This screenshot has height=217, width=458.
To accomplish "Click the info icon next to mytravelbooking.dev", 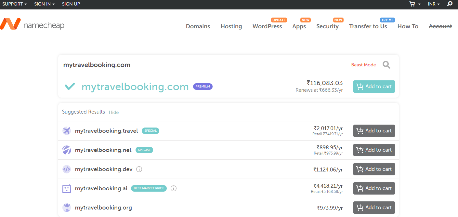I will point(139,169).
